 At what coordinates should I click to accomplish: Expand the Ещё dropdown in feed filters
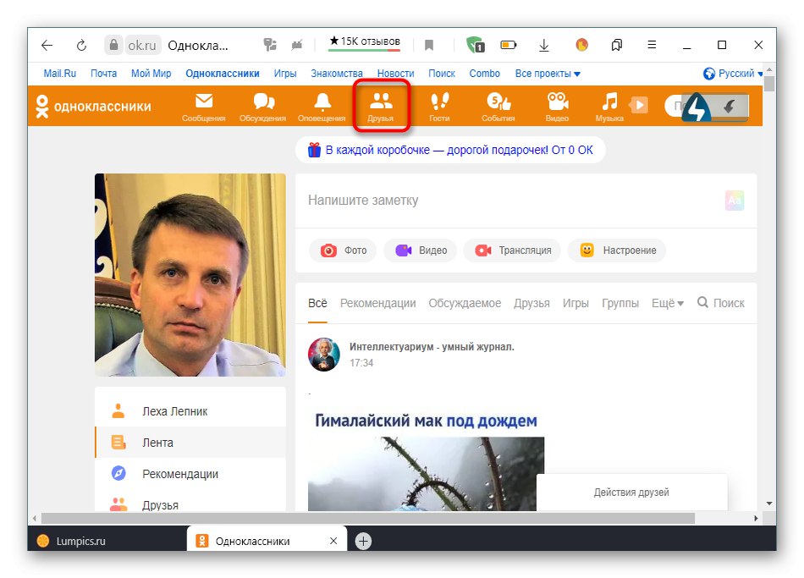click(x=667, y=302)
